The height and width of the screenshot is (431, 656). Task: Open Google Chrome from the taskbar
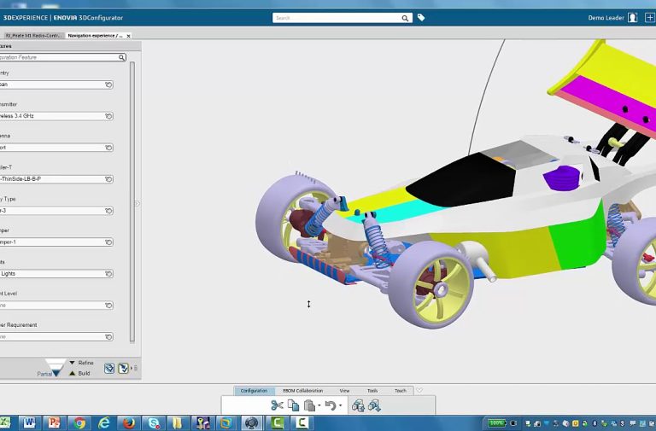(79, 422)
